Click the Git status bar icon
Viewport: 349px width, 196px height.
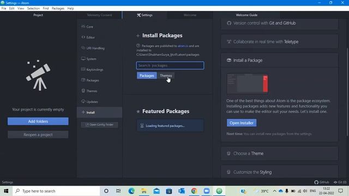coord(340,182)
